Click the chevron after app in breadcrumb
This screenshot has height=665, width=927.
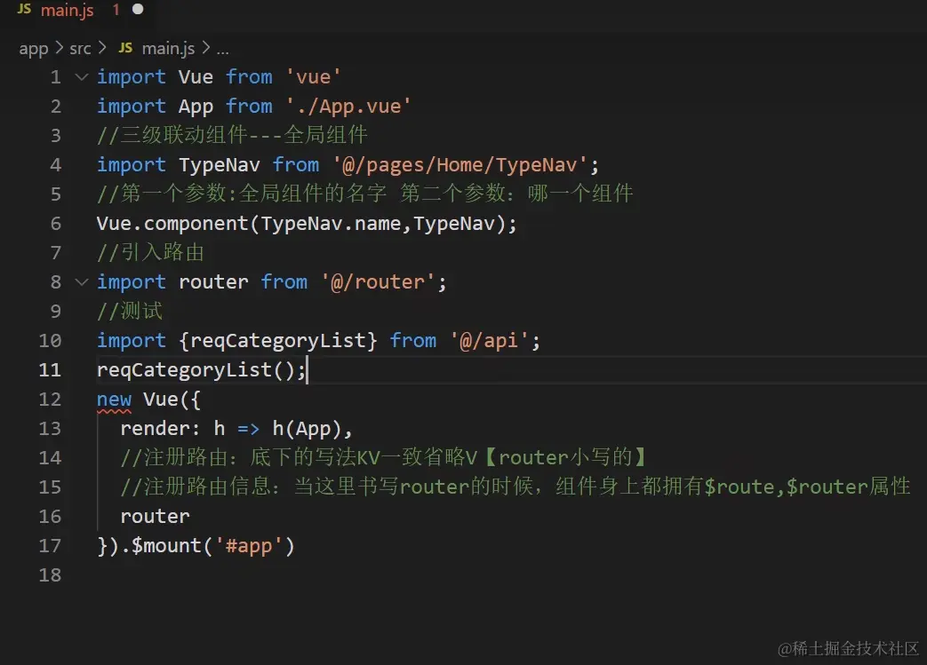[x=60, y=47]
